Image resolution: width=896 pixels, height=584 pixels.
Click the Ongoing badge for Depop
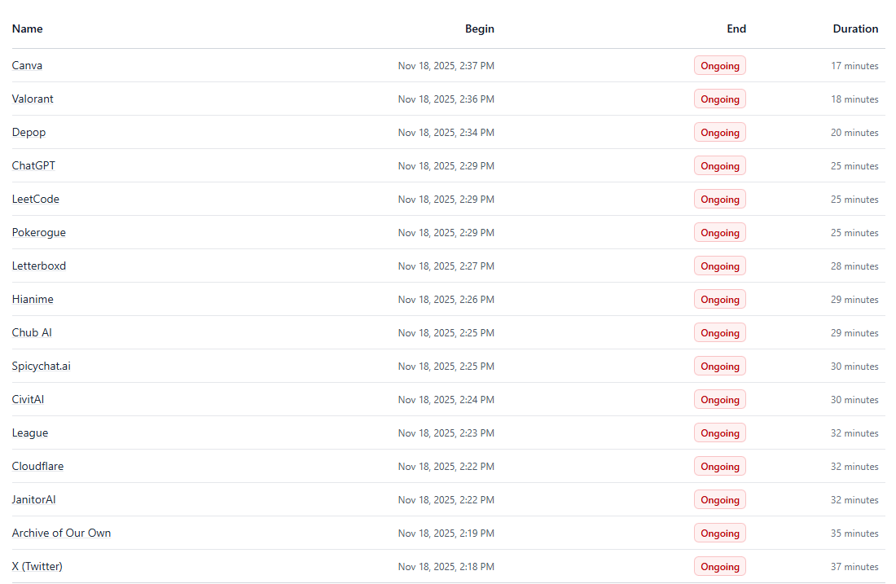pyautogui.click(x=720, y=133)
